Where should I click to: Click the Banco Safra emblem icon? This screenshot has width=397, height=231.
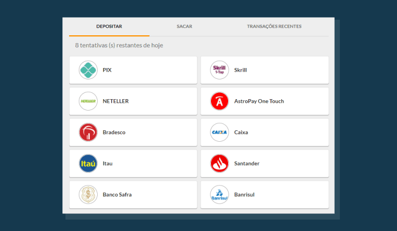click(x=88, y=195)
